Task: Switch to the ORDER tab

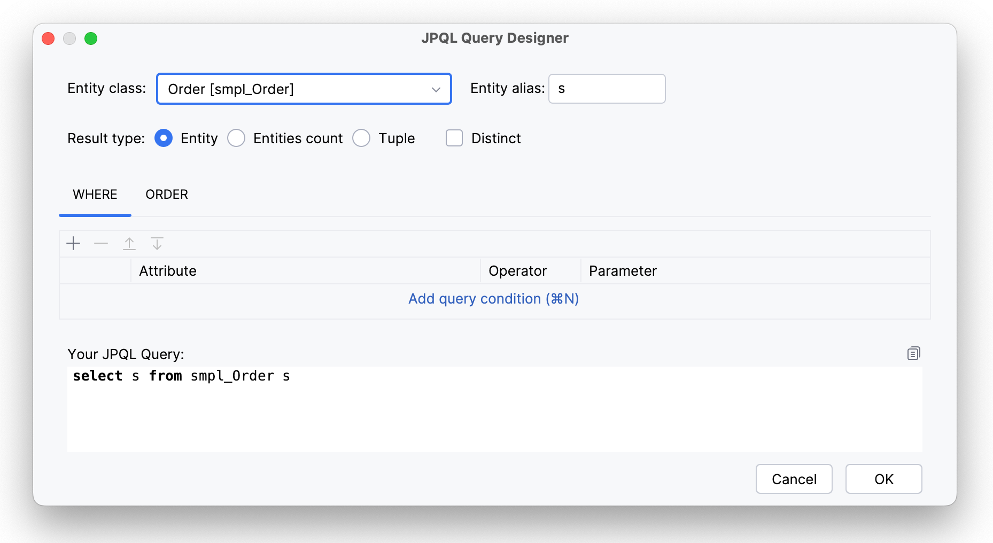Action: (167, 195)
